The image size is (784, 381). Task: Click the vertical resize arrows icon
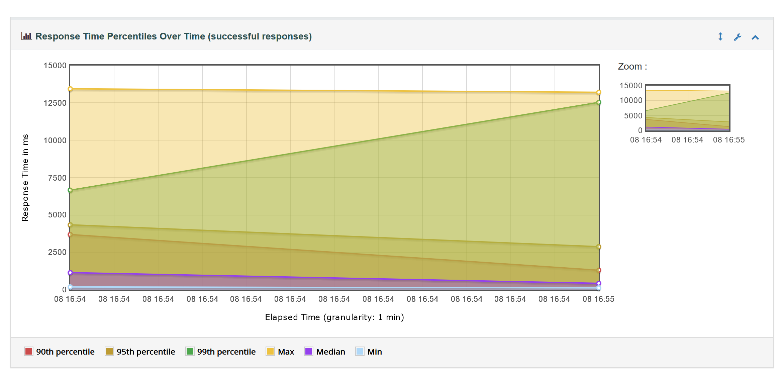pyautogui.click(x=720, y=37)
